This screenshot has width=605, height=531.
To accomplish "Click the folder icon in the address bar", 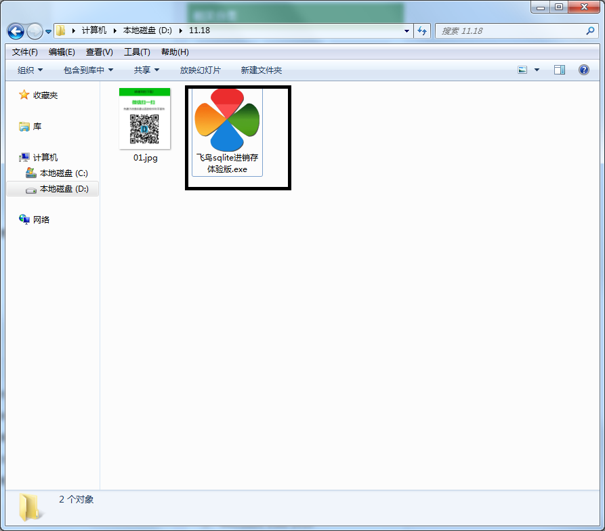I will point(60,30).
